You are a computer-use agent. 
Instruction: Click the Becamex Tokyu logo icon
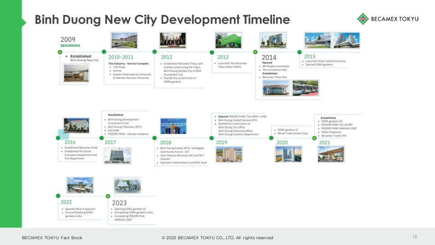point(362,19)
